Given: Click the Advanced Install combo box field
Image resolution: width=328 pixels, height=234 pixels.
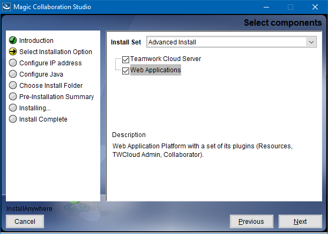Looking at the screenshot, I should (x=225, y=42).
